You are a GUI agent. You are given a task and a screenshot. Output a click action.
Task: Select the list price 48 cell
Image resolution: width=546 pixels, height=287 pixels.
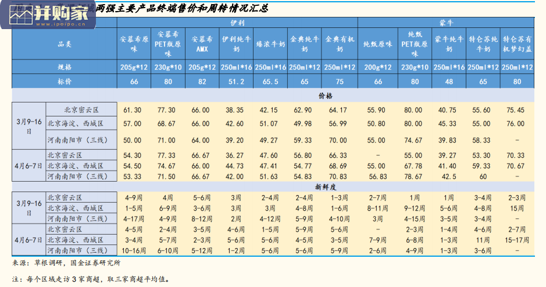pyautogui.click(x=449, y=82)
